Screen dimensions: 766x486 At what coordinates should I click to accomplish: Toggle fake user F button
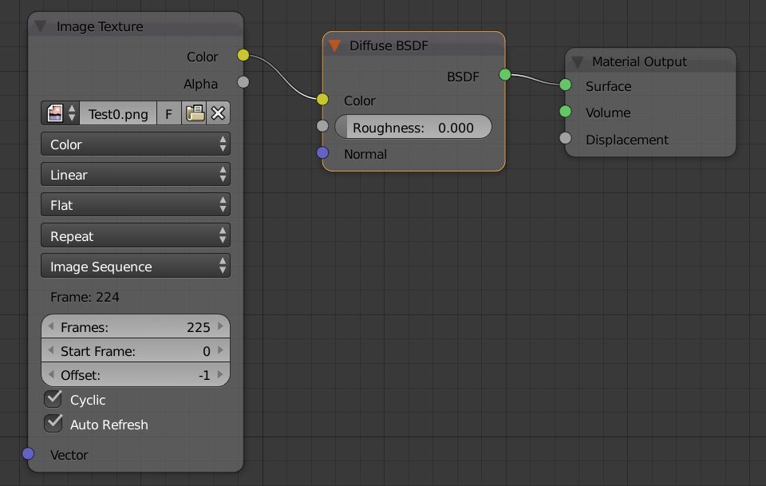[x=169, y=114]
